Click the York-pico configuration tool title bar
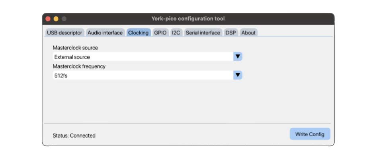Screen dimensions: 377x159 pyautogui.click(x=188, y=19)
